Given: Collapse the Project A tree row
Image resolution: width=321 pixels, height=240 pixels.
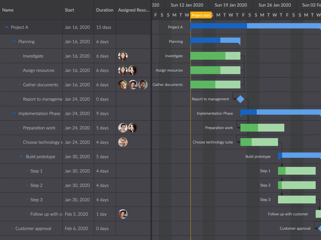Looking at the screenshot, I should (7, 27).
